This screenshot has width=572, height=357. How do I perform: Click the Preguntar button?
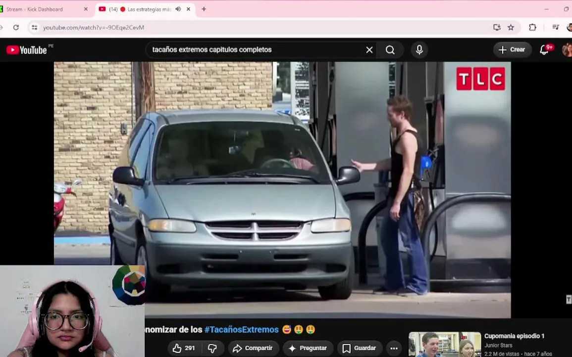(x=308, y=348)
